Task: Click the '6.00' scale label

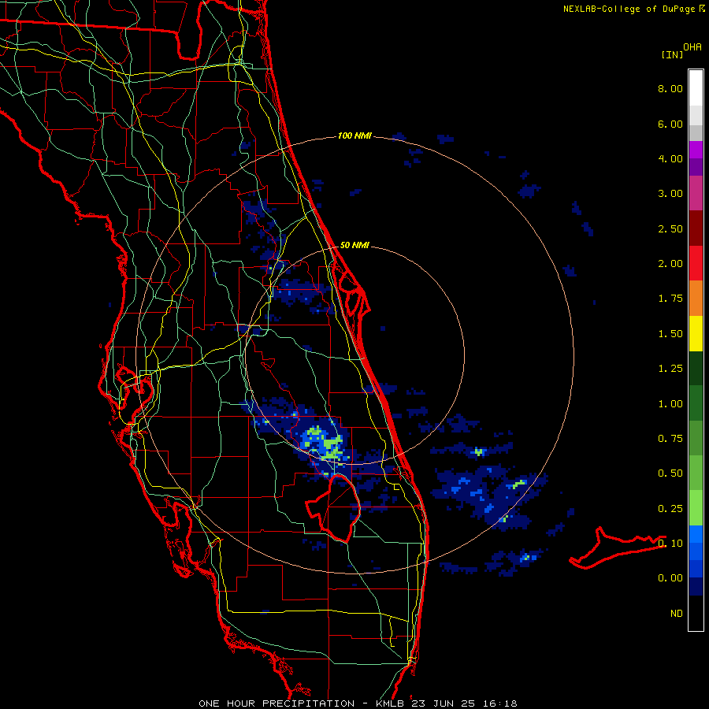Action: tap(670, 124)
